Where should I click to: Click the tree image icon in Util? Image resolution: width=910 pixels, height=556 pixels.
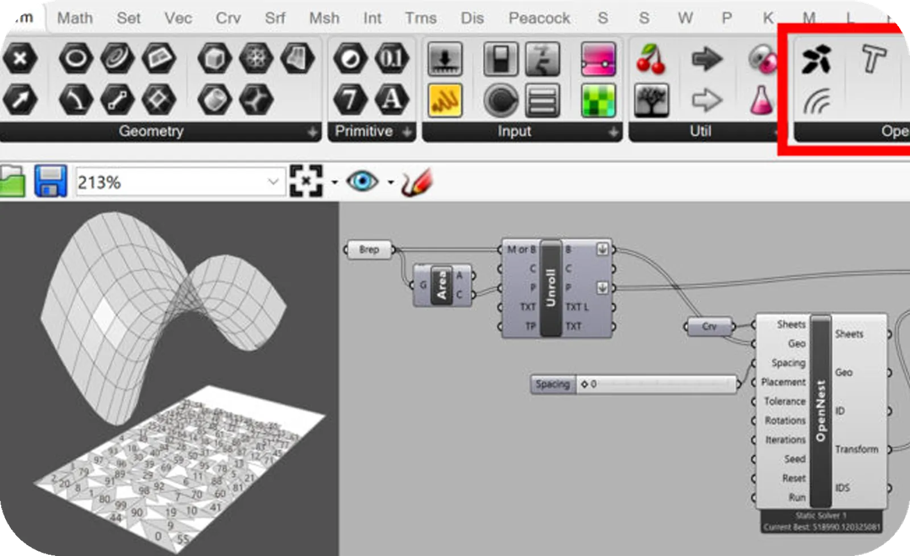coord(651,101)
